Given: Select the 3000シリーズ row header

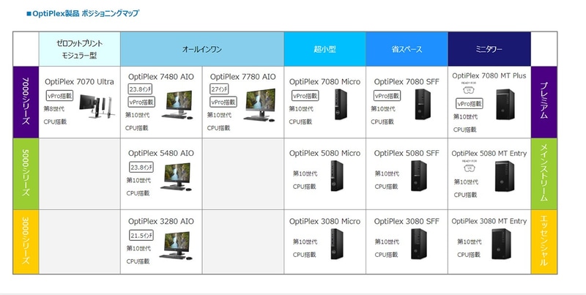Looking at the screenshot, I should (x=26, y=242).
